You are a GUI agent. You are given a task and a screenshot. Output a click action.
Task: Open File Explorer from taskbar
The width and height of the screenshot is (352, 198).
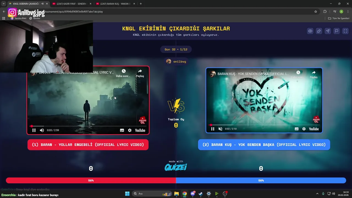pos(177,194)
